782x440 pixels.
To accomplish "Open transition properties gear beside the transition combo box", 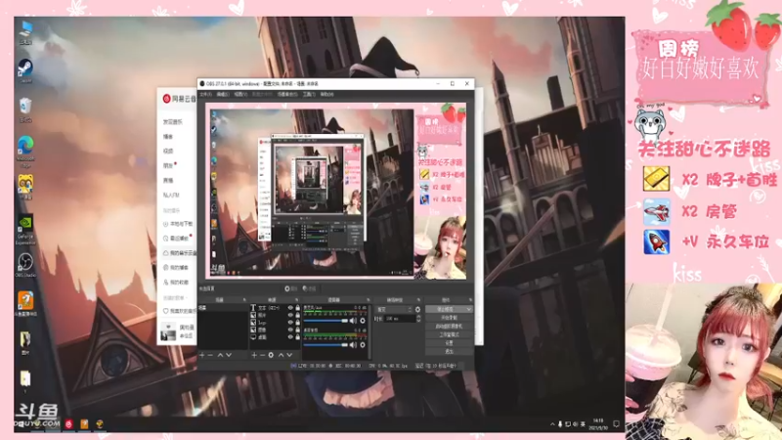I will 418,310.
